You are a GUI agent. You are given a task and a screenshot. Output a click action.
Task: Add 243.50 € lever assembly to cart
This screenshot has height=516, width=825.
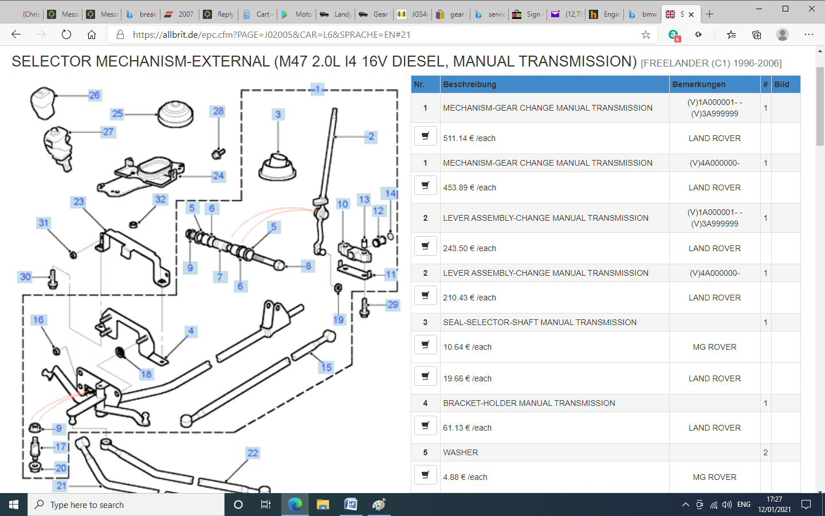425,247
